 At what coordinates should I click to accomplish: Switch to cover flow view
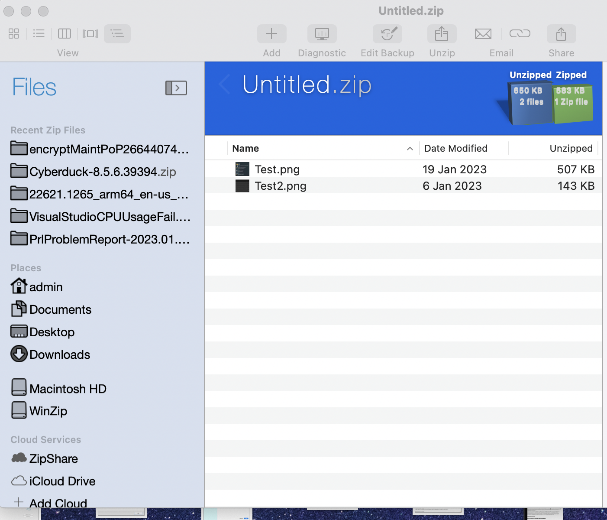click(90, 34)
